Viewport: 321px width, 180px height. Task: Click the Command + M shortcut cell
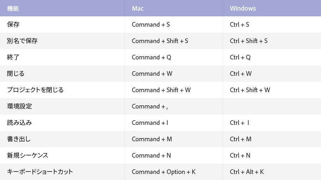click(x=152, y=139)
